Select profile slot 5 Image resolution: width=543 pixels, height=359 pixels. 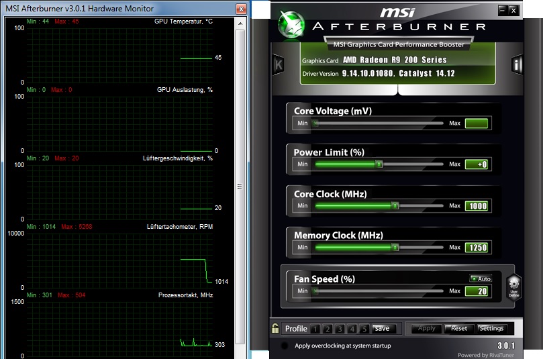click(364, 329)
